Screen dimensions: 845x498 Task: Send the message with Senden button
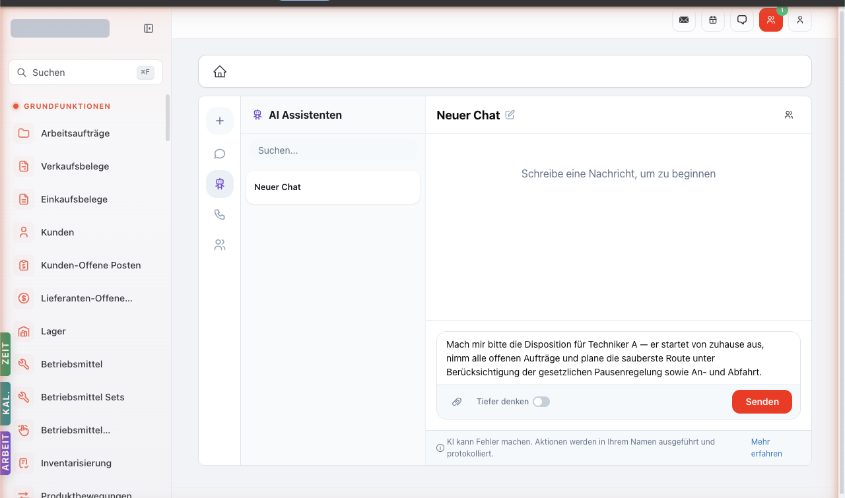762,402
